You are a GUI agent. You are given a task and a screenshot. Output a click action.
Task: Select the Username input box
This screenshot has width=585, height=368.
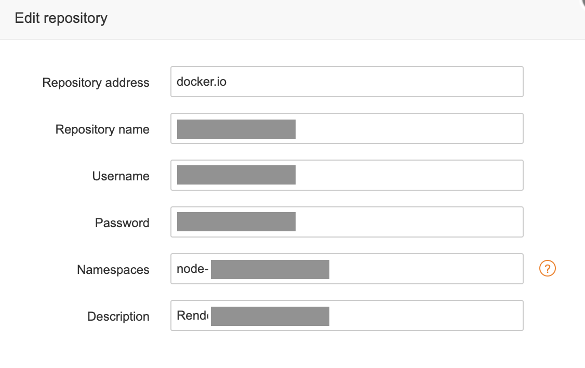[408, 175]
